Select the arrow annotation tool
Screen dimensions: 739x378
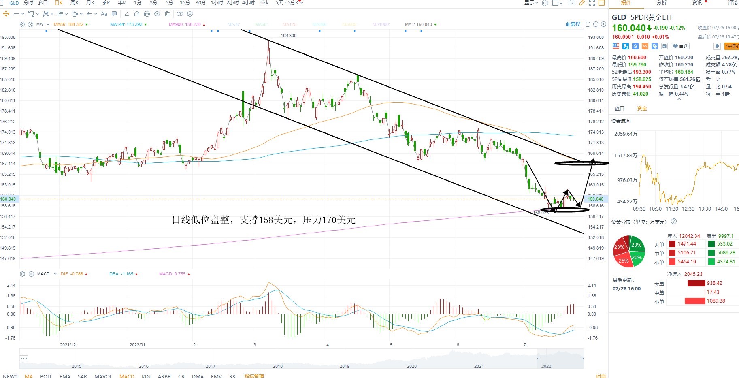(x=89, y=14)
